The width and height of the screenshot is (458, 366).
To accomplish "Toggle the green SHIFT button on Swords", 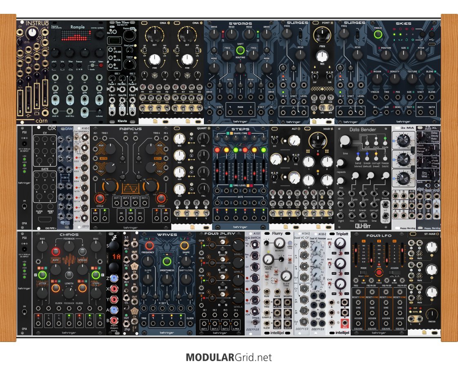I will coord(240,50).
